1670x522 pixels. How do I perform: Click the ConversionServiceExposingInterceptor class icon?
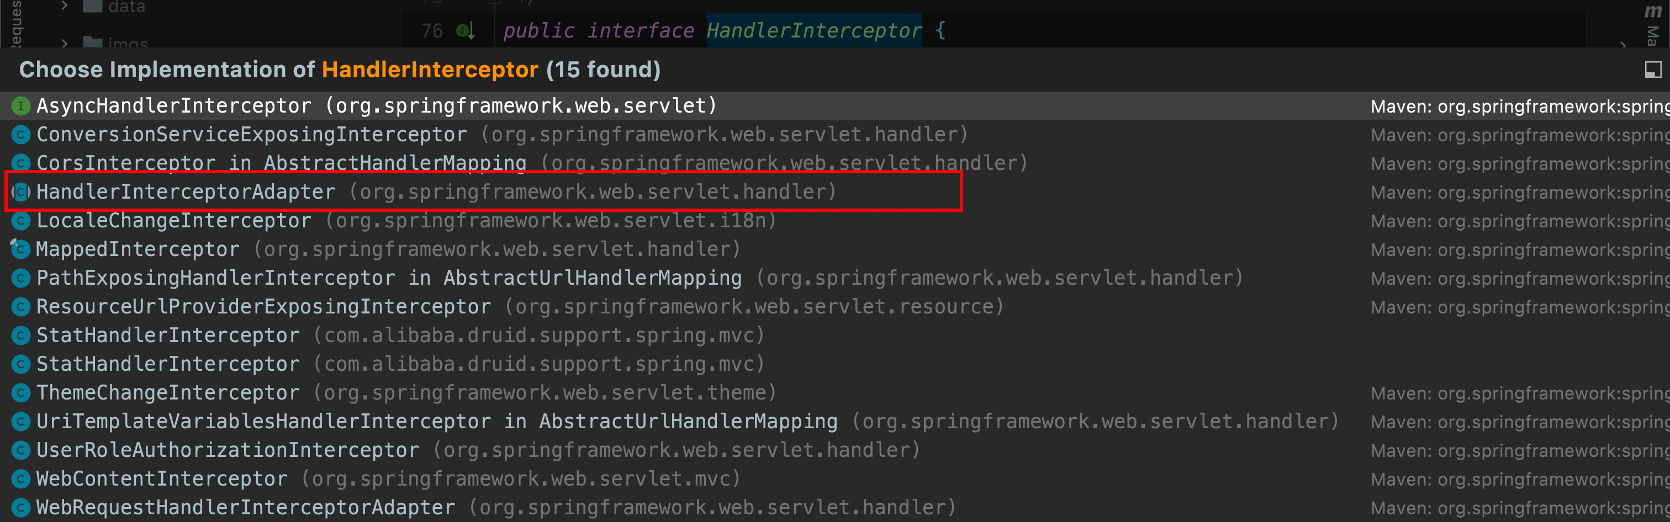pyautogui.click(x=21, y=135)
